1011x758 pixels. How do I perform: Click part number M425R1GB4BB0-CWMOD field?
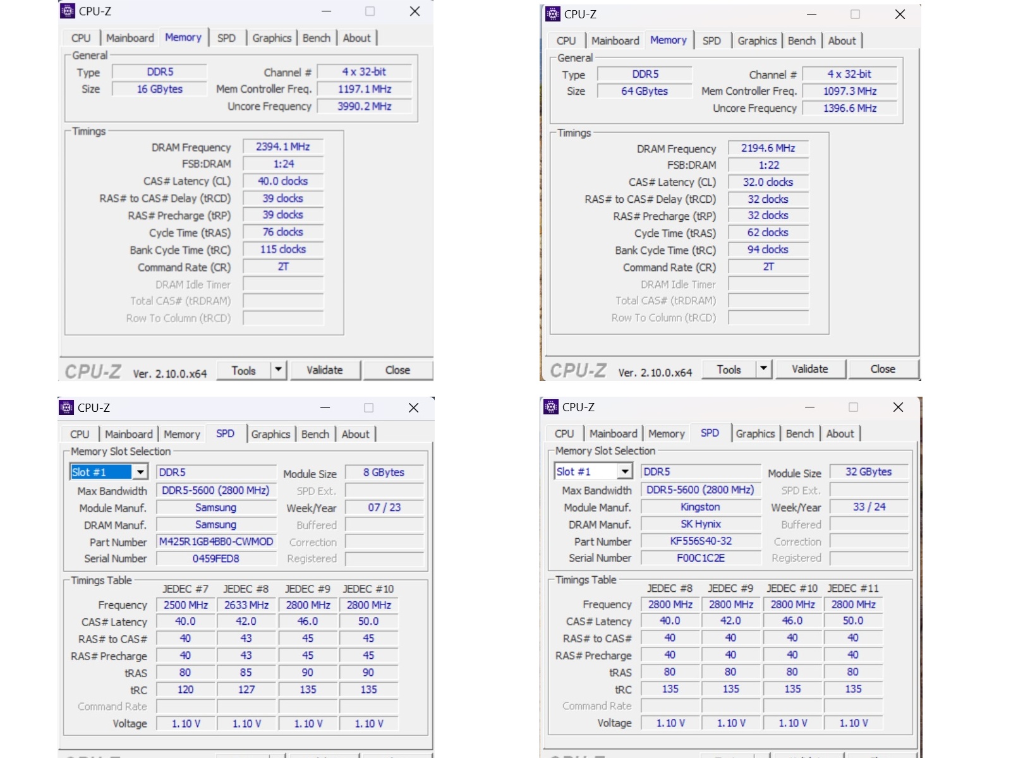pyautogui.click(x=216, y=541)
